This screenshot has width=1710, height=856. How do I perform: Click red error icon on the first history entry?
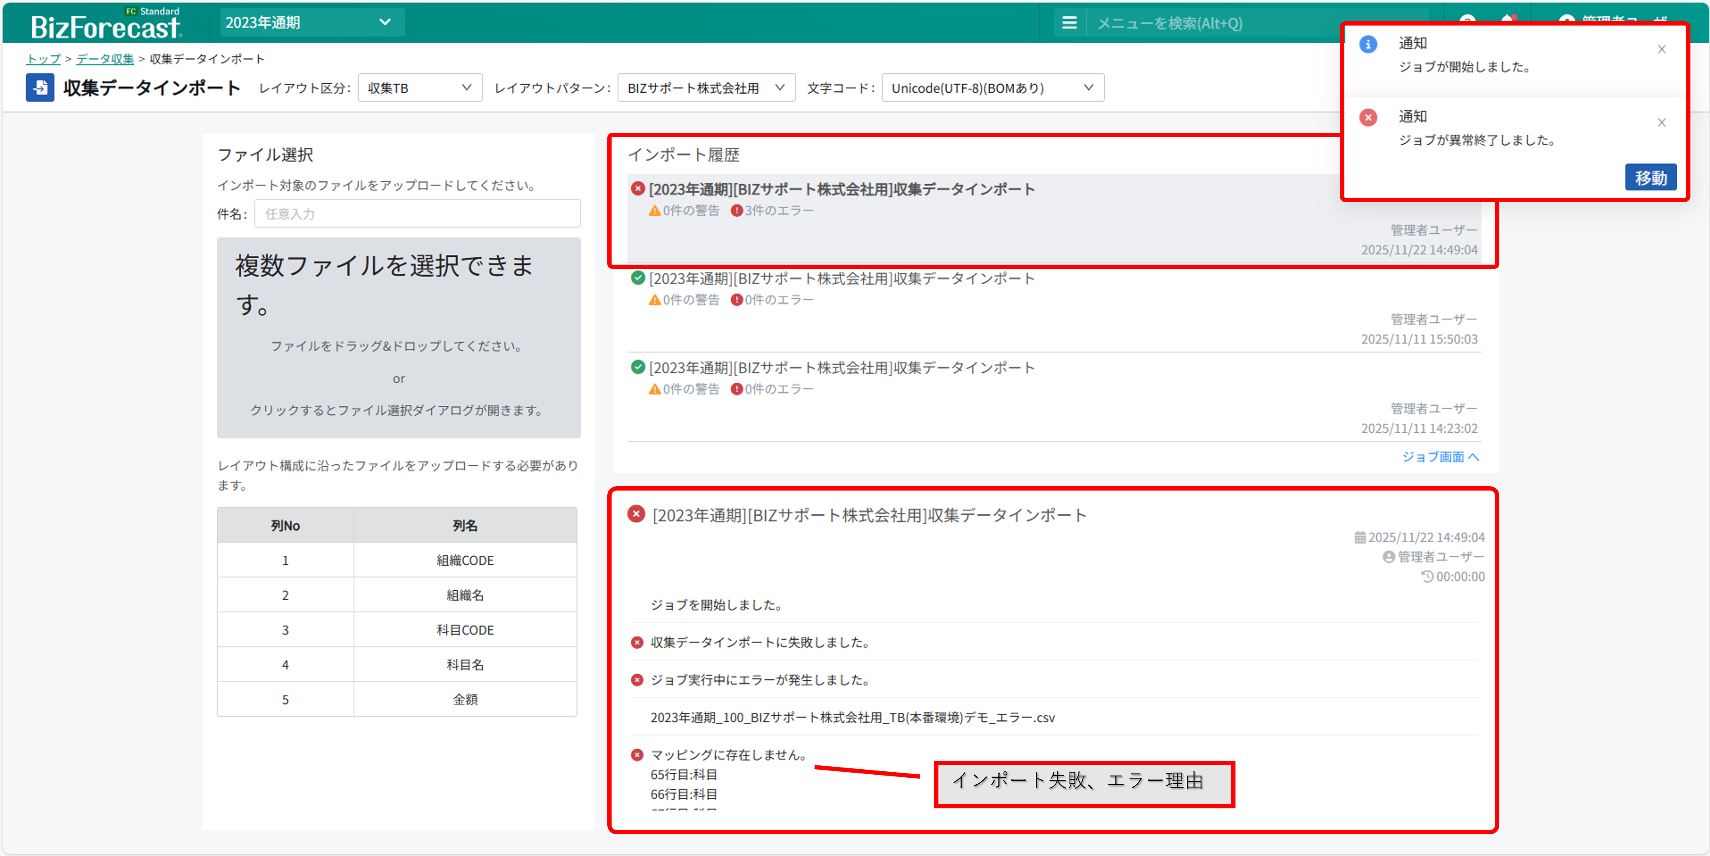[638, 189]
